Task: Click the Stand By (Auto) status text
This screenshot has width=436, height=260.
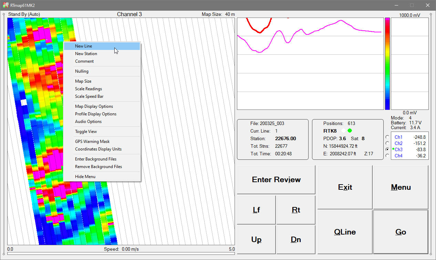Action: tap(24, 14)
